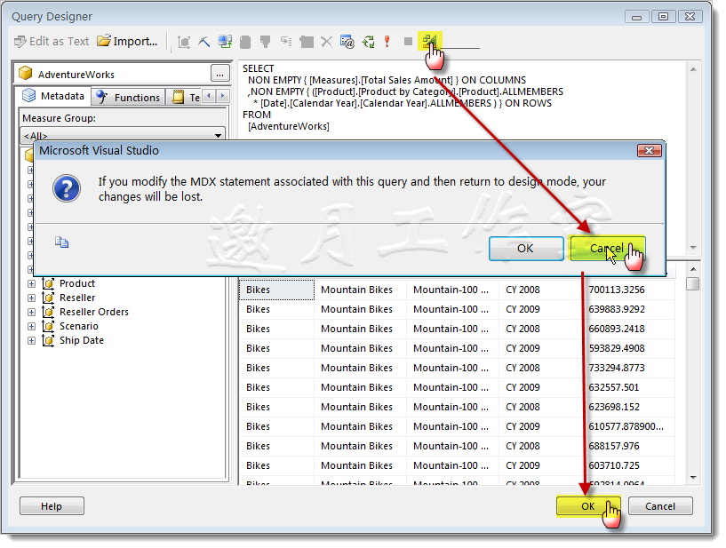
Task: Click the Scenario dimension icon
Action: 48,326
